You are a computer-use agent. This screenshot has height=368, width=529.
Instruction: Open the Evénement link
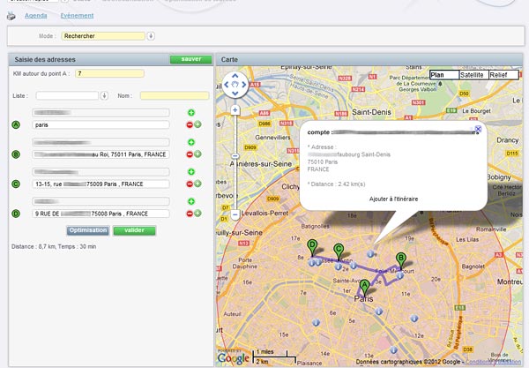point(77,16)
